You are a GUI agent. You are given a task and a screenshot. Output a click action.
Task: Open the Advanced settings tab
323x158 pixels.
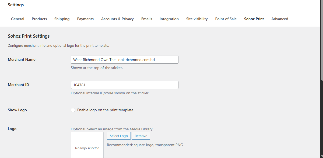pos(280,19)
